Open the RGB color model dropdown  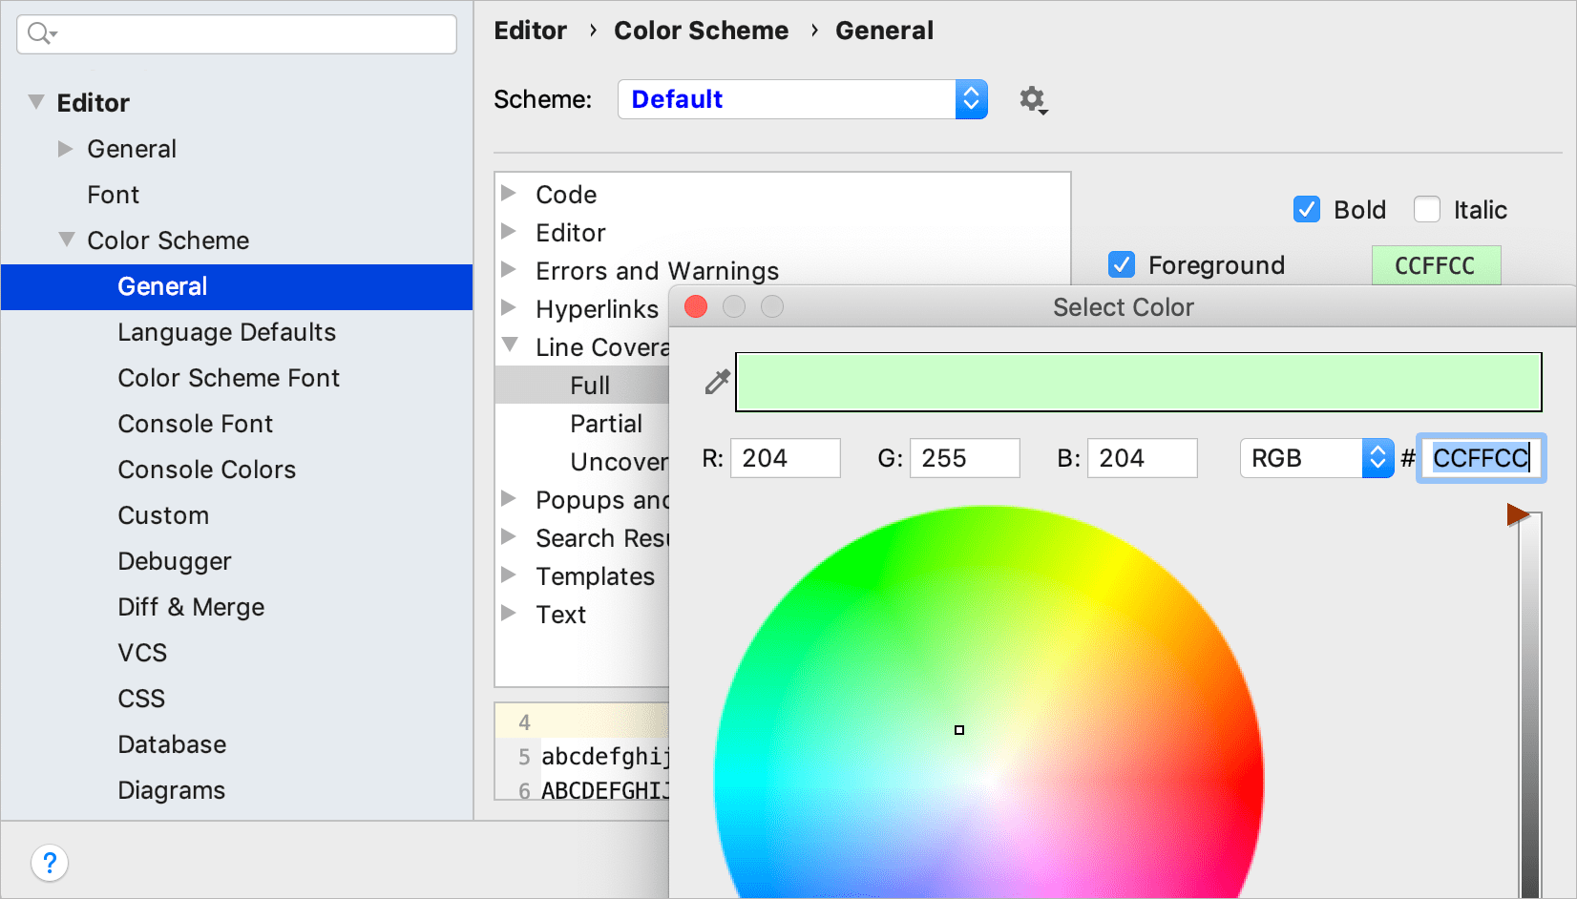point(1316,458)
